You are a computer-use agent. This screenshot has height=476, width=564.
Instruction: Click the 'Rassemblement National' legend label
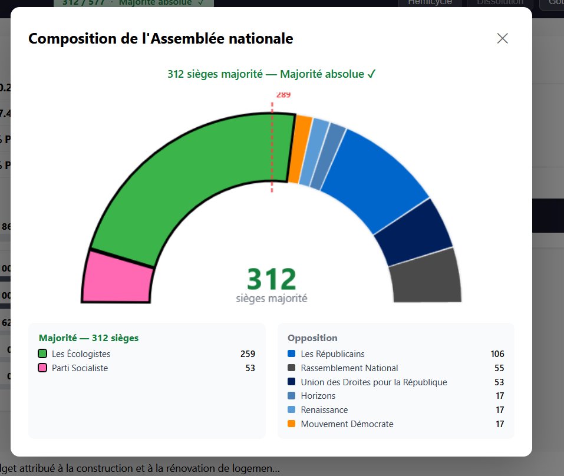pos(349,368)
